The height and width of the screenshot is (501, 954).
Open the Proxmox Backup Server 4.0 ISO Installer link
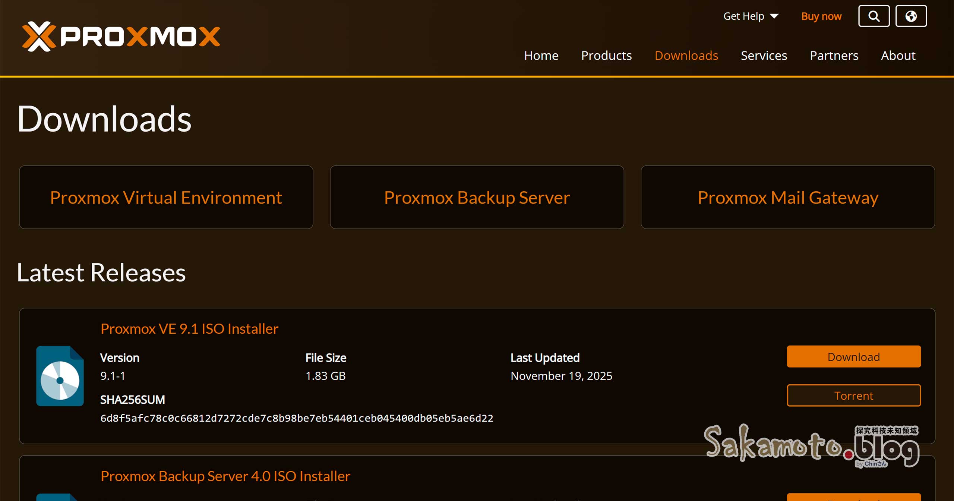[x=225, y=476]
